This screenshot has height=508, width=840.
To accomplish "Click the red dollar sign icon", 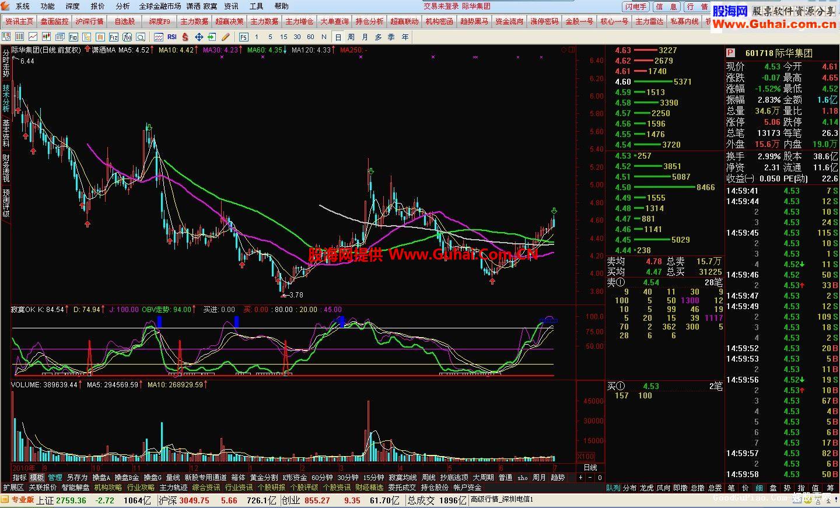I will tap(185, 37).
